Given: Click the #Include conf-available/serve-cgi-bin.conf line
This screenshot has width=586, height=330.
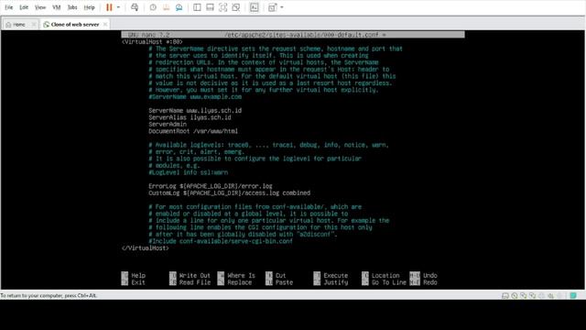Looking at the screenshot, I should point(221,241).
